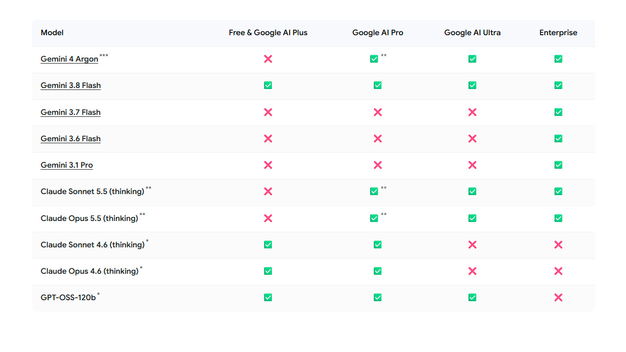Click the "GPT-OSS-120b" model name
626x352 pixels.
(68, 298)
